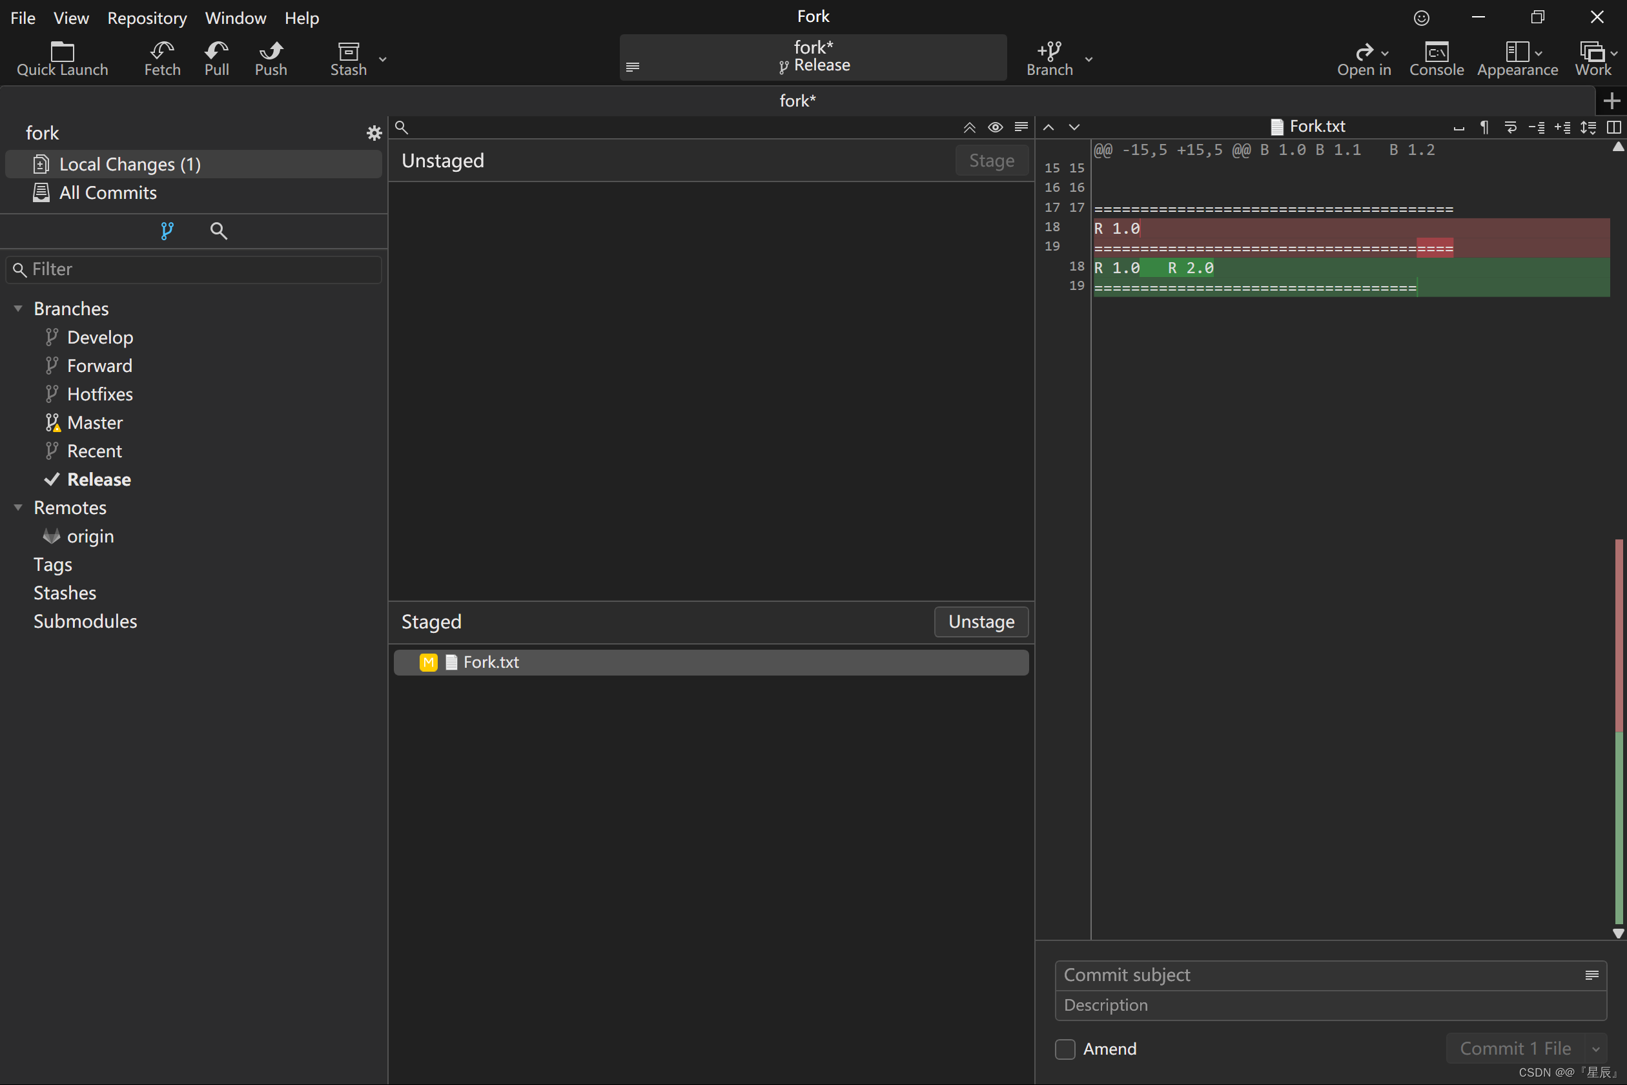Open the Repository menu
Image resolution: width=1627 pixels, height=1085 pixels.
[147, 18]
